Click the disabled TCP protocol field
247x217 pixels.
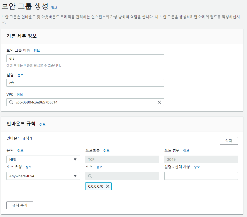(x=122, y=159)
